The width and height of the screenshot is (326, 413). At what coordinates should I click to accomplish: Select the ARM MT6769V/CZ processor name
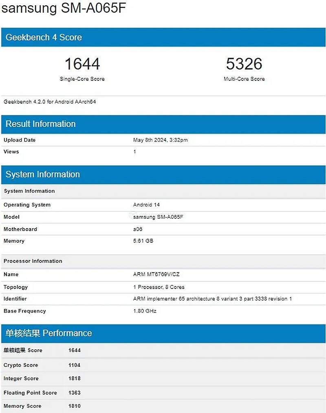pyautogui.click(x=156, y=274)
